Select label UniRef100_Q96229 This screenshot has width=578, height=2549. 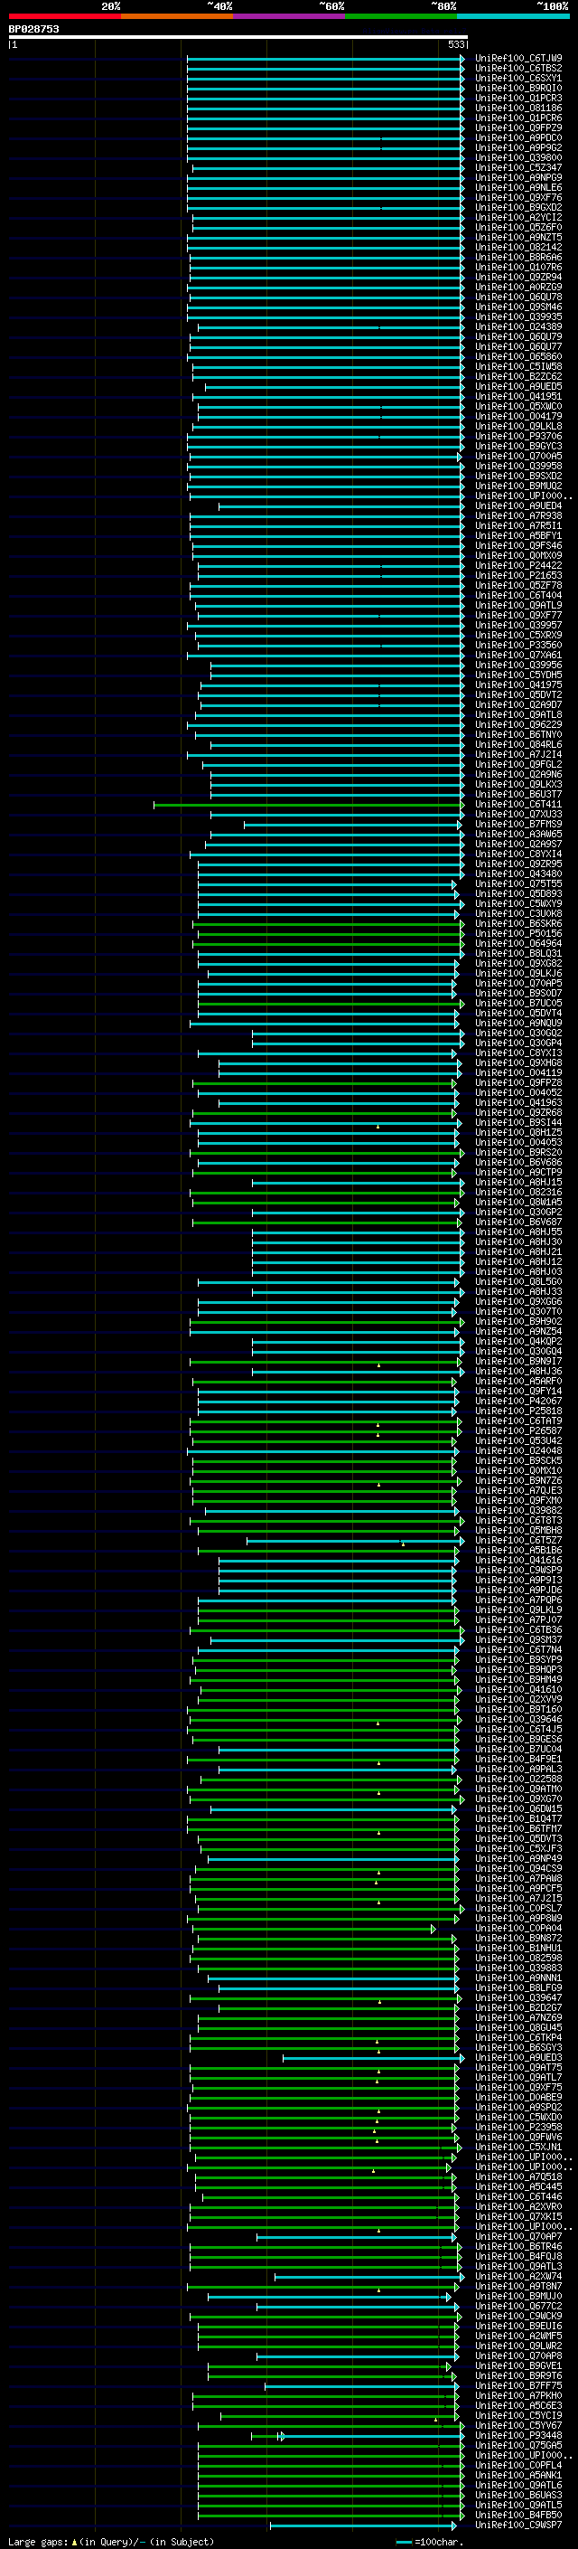[x=518, y=724]
